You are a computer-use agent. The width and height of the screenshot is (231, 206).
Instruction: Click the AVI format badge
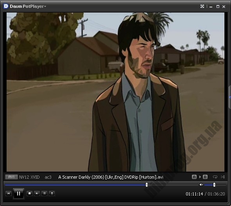click(11, 177)
